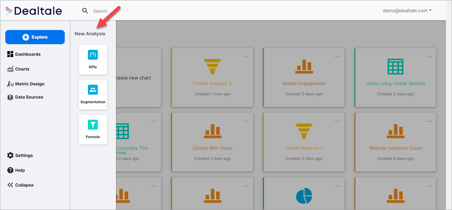Click the Settings gear icon
The height and width of the screenshot is (210, 452).
pos(10,155)
